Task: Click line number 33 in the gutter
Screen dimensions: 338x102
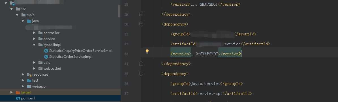Action: pyautogui.click(x=126, y=54)
